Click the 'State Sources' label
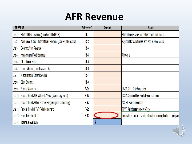 coord(27,82)
